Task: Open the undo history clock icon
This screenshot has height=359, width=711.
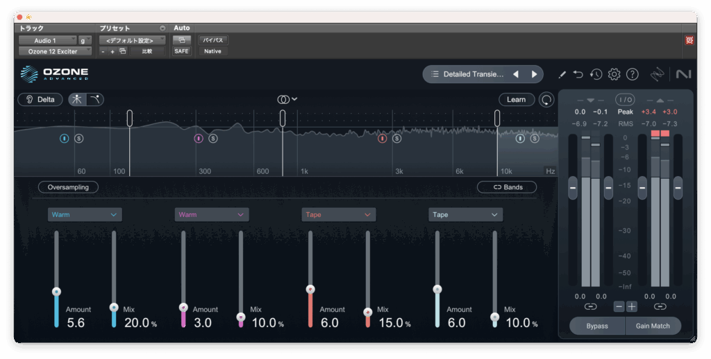Action: click(x=596, y=74)
